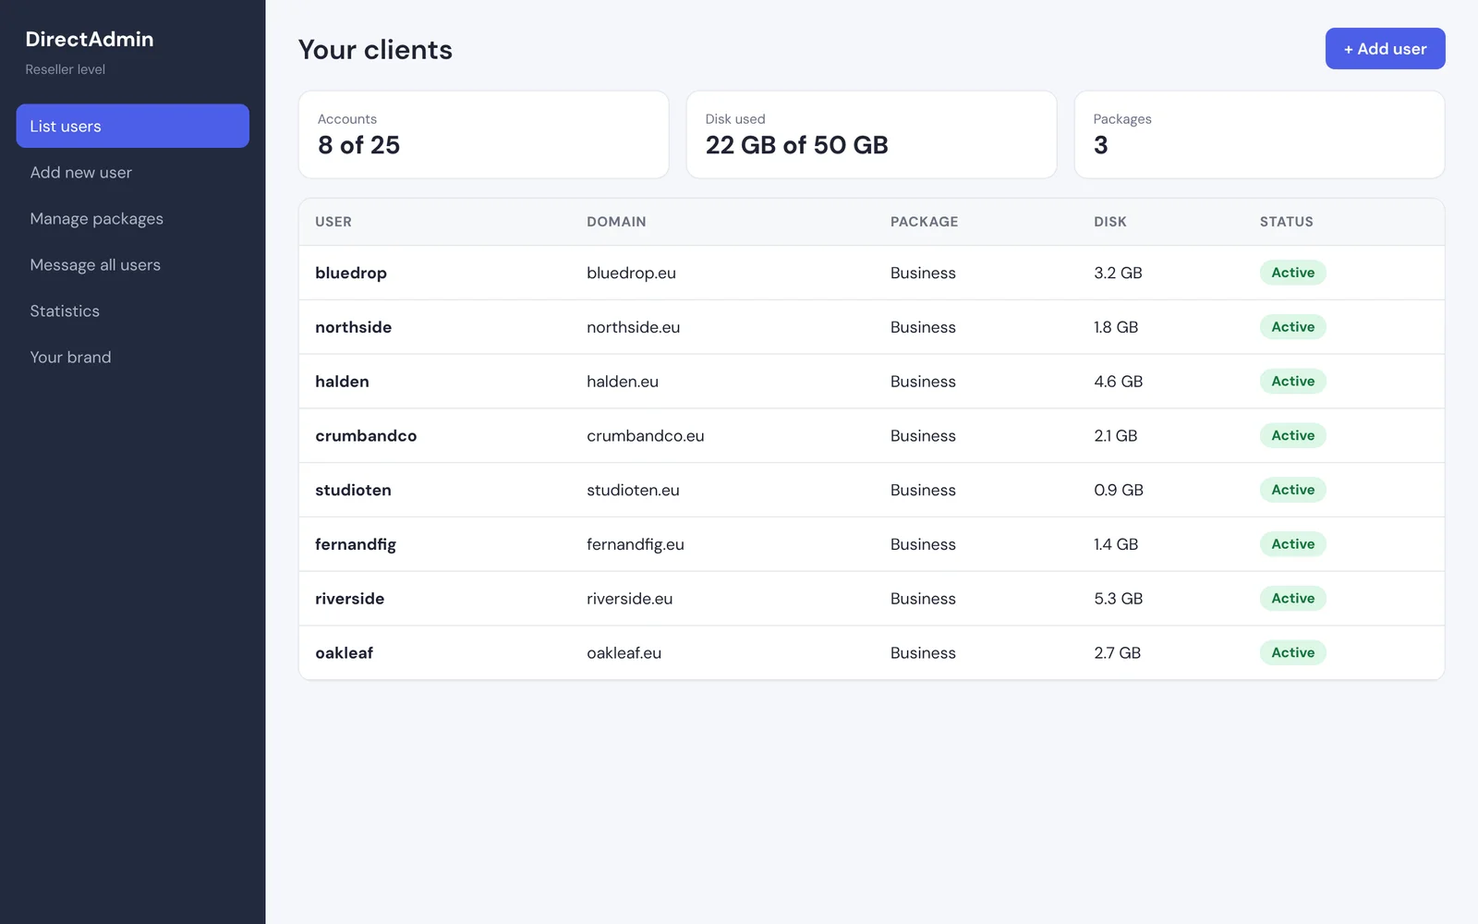Image resolution: width=1478 pixels, height=924 pixels.
Task: Open Your brand settings
Action: 132,357
